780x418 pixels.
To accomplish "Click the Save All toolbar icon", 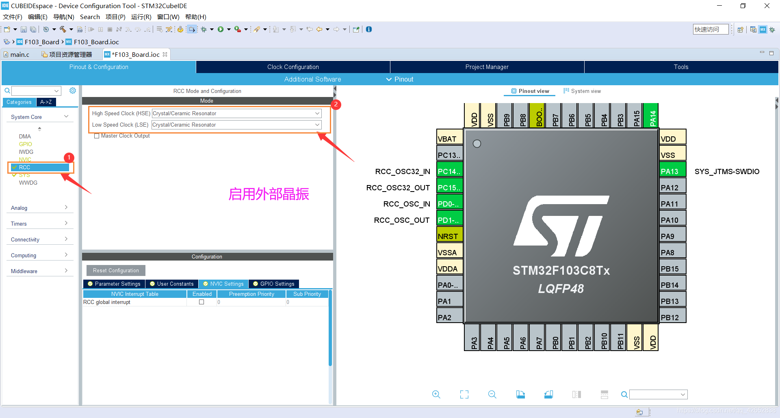I will pyautogui.click(x=33, y=29).
